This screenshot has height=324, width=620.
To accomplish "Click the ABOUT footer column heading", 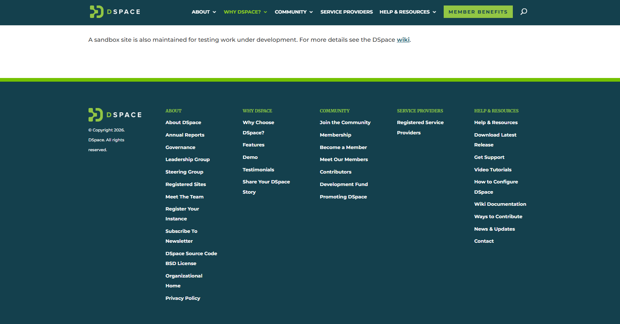I will coord(173,111).
